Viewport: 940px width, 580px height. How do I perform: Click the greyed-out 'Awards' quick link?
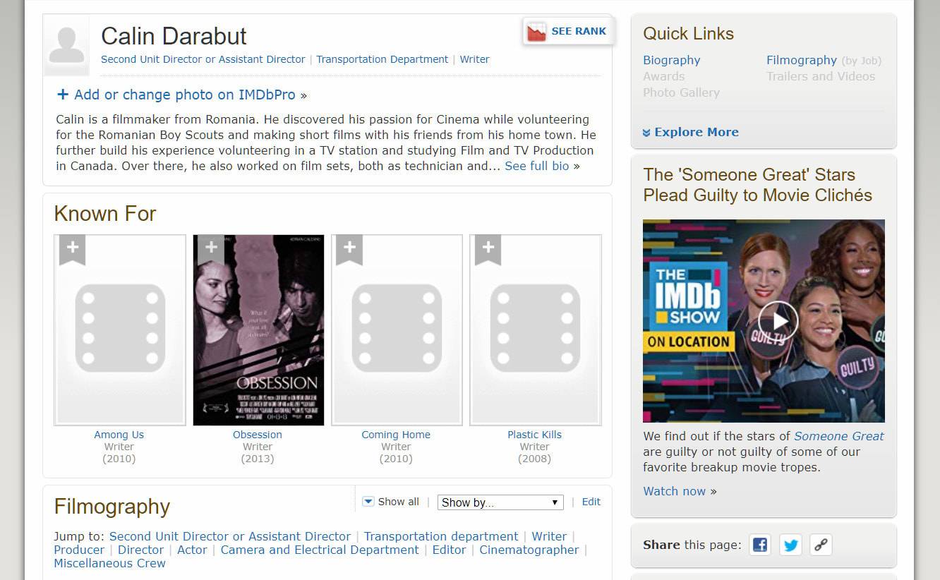[x=664, y=76]
